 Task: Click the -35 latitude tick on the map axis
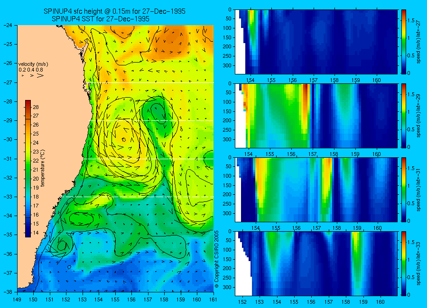(x=8, y=235)
